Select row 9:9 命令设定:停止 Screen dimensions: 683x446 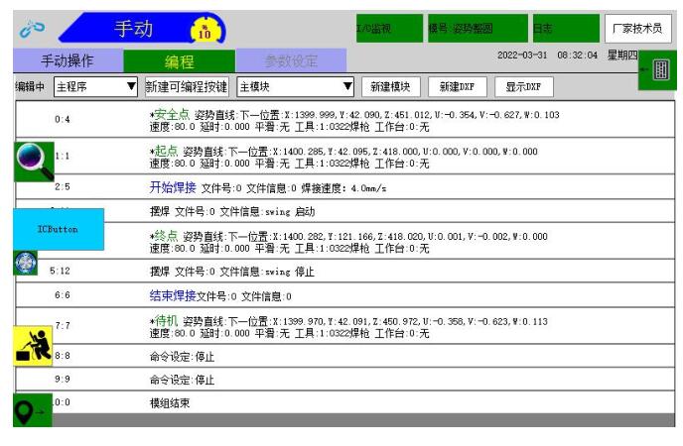click(345, 379)
